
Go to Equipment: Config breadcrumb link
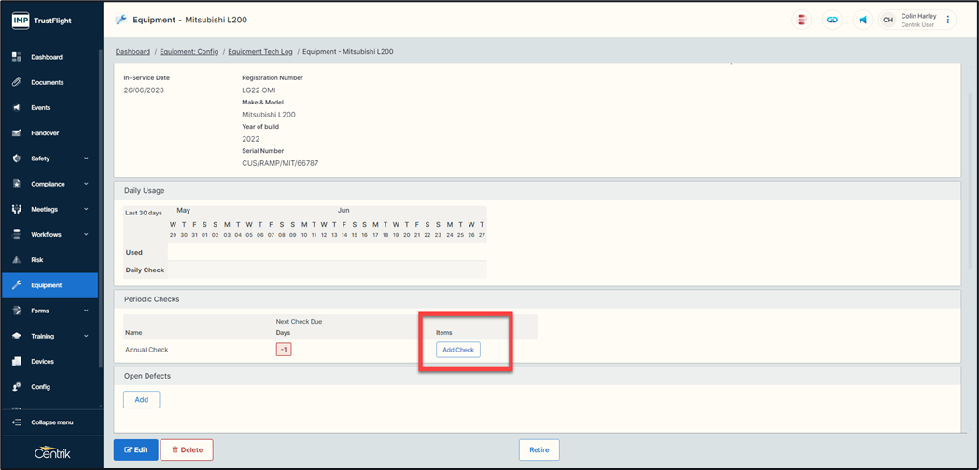(x=189, y=52)
